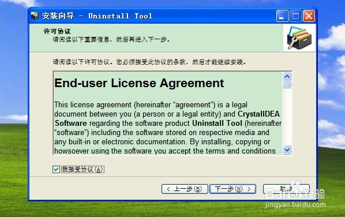Click license scrollbar up arrow
Image resolution: width=345 pixels, height=217 pixels.
point(287,77)
